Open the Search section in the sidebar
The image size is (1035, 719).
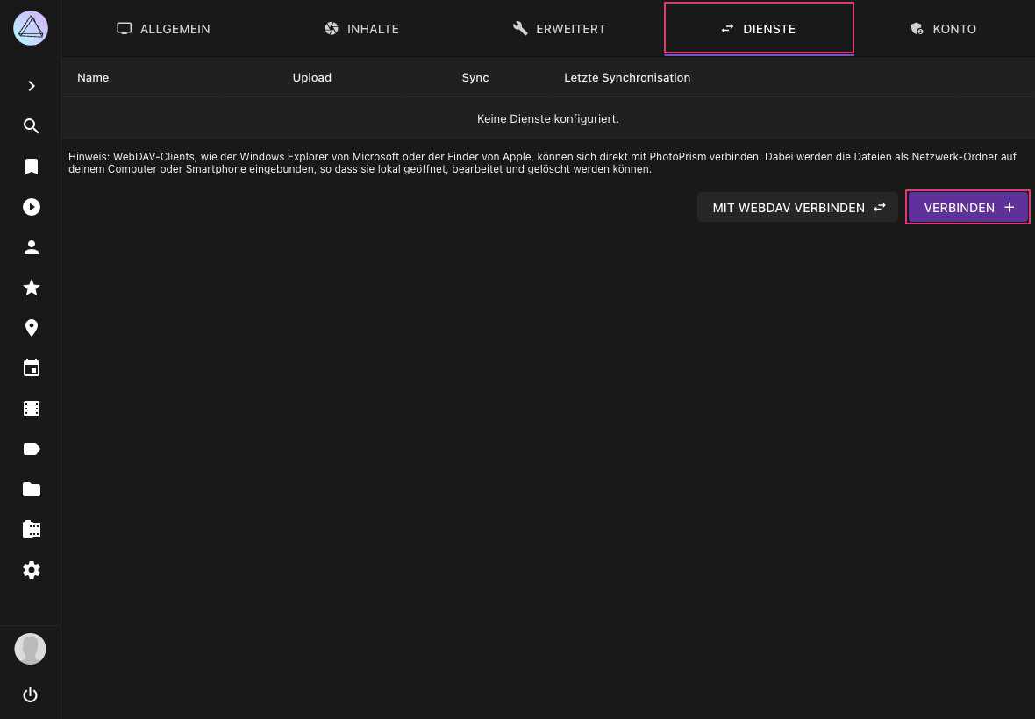32,126
